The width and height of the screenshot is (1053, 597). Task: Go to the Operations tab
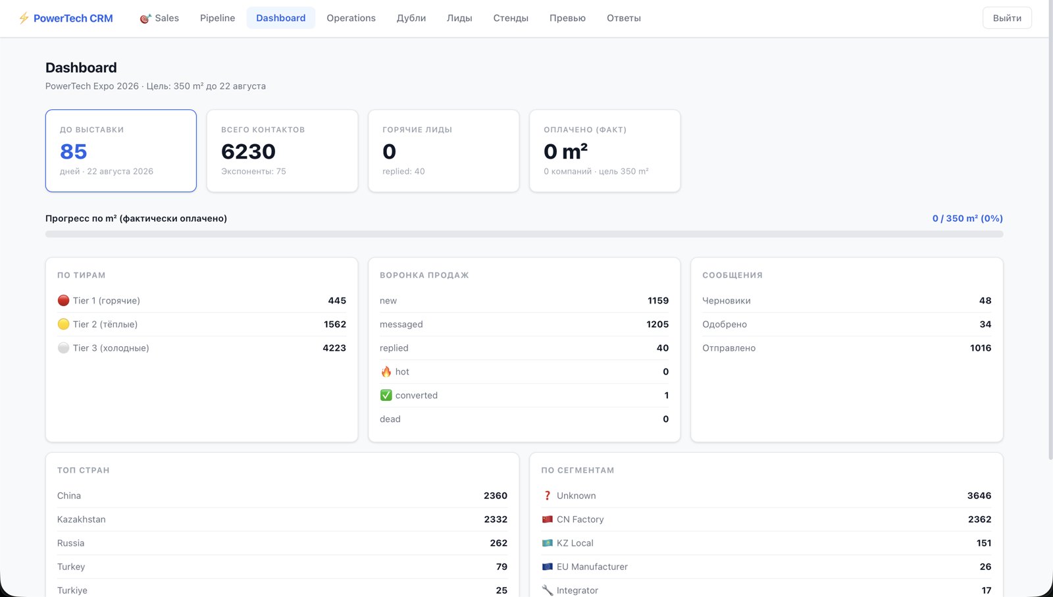[x=351, y=18]
